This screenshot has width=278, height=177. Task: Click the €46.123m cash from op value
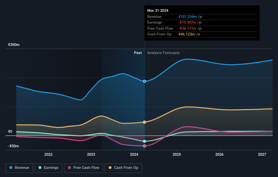click(x=187, y=34)
